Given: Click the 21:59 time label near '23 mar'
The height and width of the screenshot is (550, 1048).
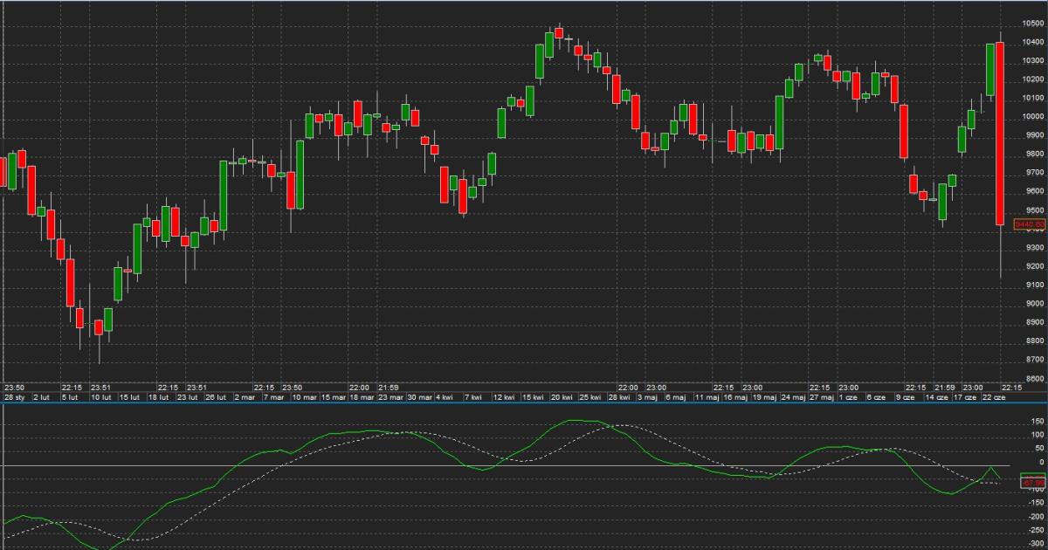Looking at the screenshot, I should pos(387,388).
